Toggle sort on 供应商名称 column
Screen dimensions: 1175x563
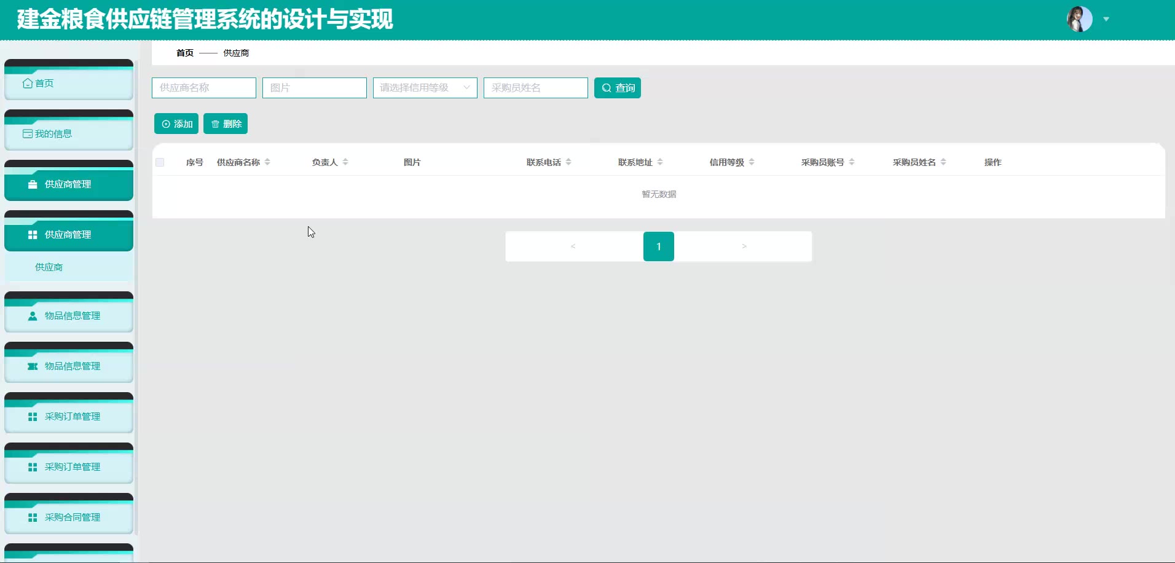coord(267,162)
